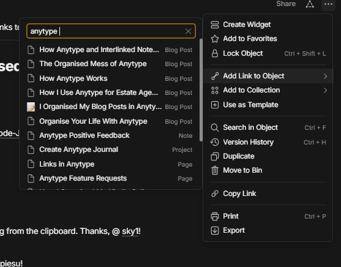Click the search results list scrollbar
Image resolution: width=341 pixels, height=267 pixels.
tap(201, 90)
